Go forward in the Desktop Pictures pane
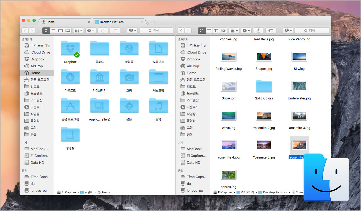Screen dimensions: 361x211 (188, 31)
